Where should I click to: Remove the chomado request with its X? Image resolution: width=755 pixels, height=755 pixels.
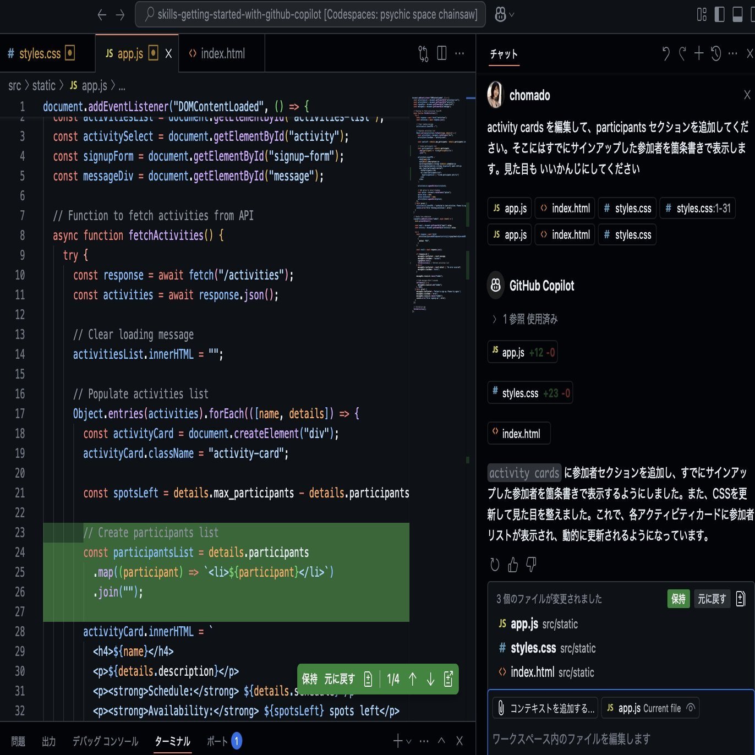(x=747, y=95)
